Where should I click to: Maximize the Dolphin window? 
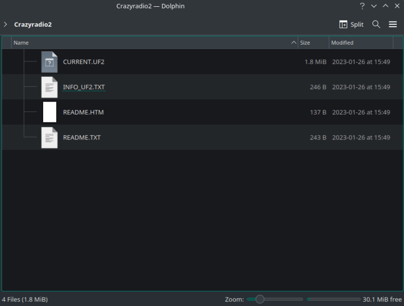[386, 6]
